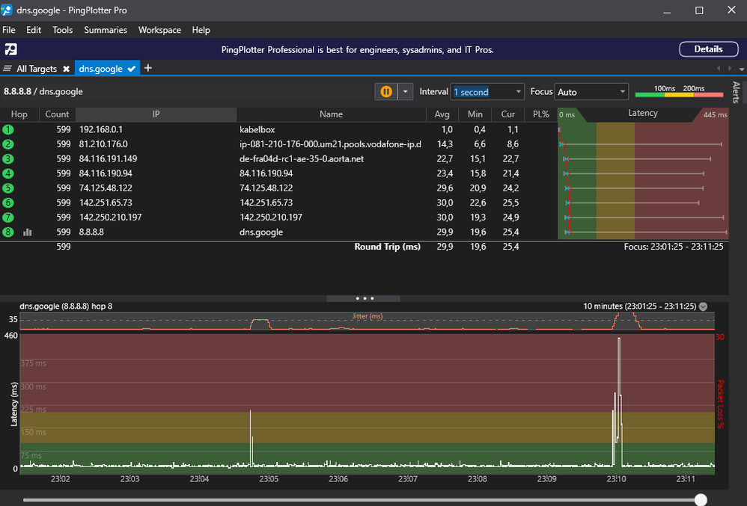
Task: Sort the trace table by the Avg column
Action: coord(442,114)
